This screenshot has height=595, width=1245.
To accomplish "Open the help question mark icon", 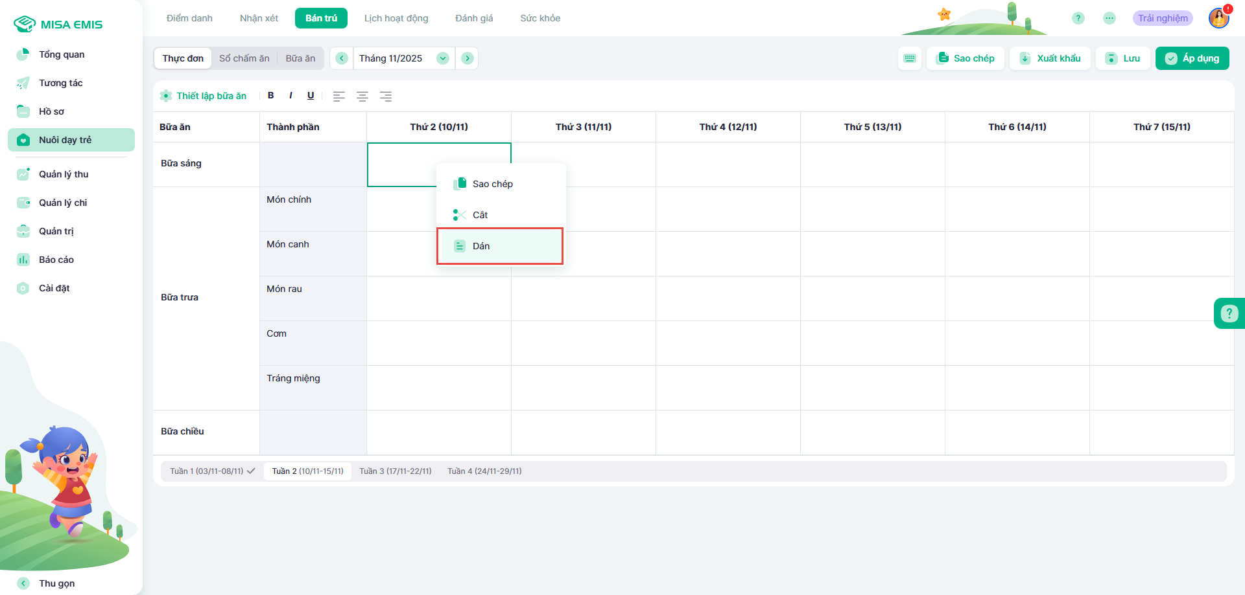I will (1078, 18).
